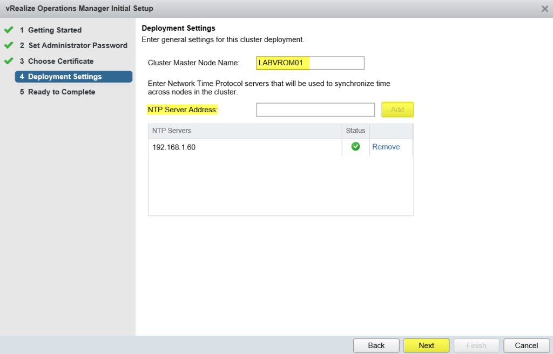Screen dimensions: 553x354
Task: Close the Initial Setup wizard dialog
Action: pyautogui.click(x=544, y=9)
